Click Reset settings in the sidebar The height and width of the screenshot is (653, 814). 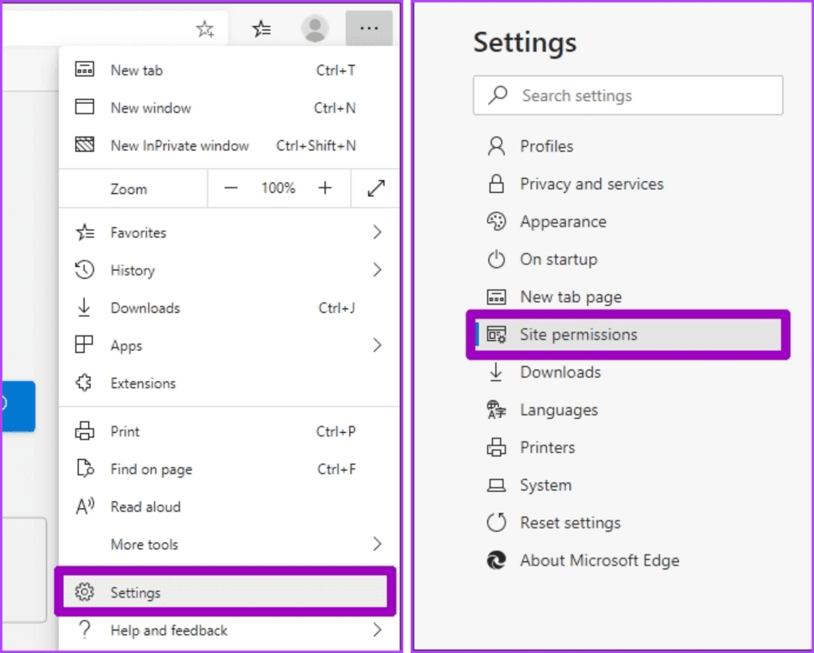(x=571, y=523)
